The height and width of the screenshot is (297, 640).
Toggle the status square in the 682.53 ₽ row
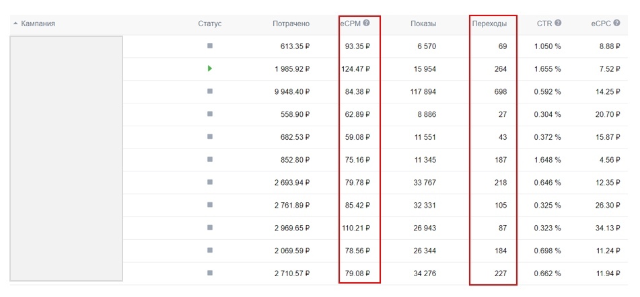click(210, 137)
